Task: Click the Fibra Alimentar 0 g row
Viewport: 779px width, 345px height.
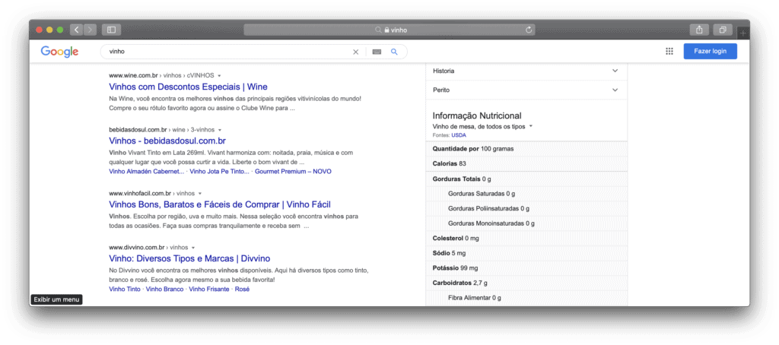Action: coord(526,298)
